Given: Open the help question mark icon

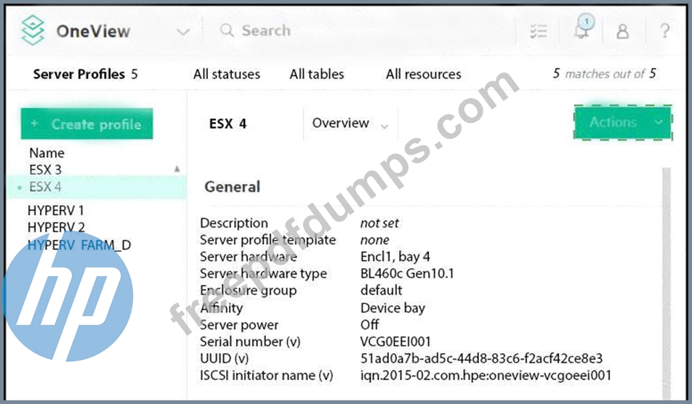Looking at the screenshot, I should point(664,31).
